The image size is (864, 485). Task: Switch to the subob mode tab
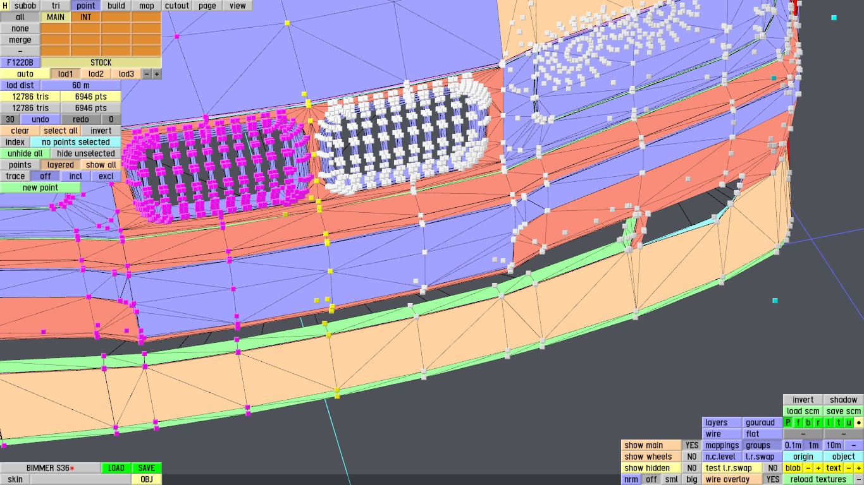click(25, 6)
